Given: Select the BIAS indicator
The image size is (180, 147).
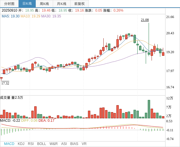Looking at the screenshot, I should pos(74,144).
